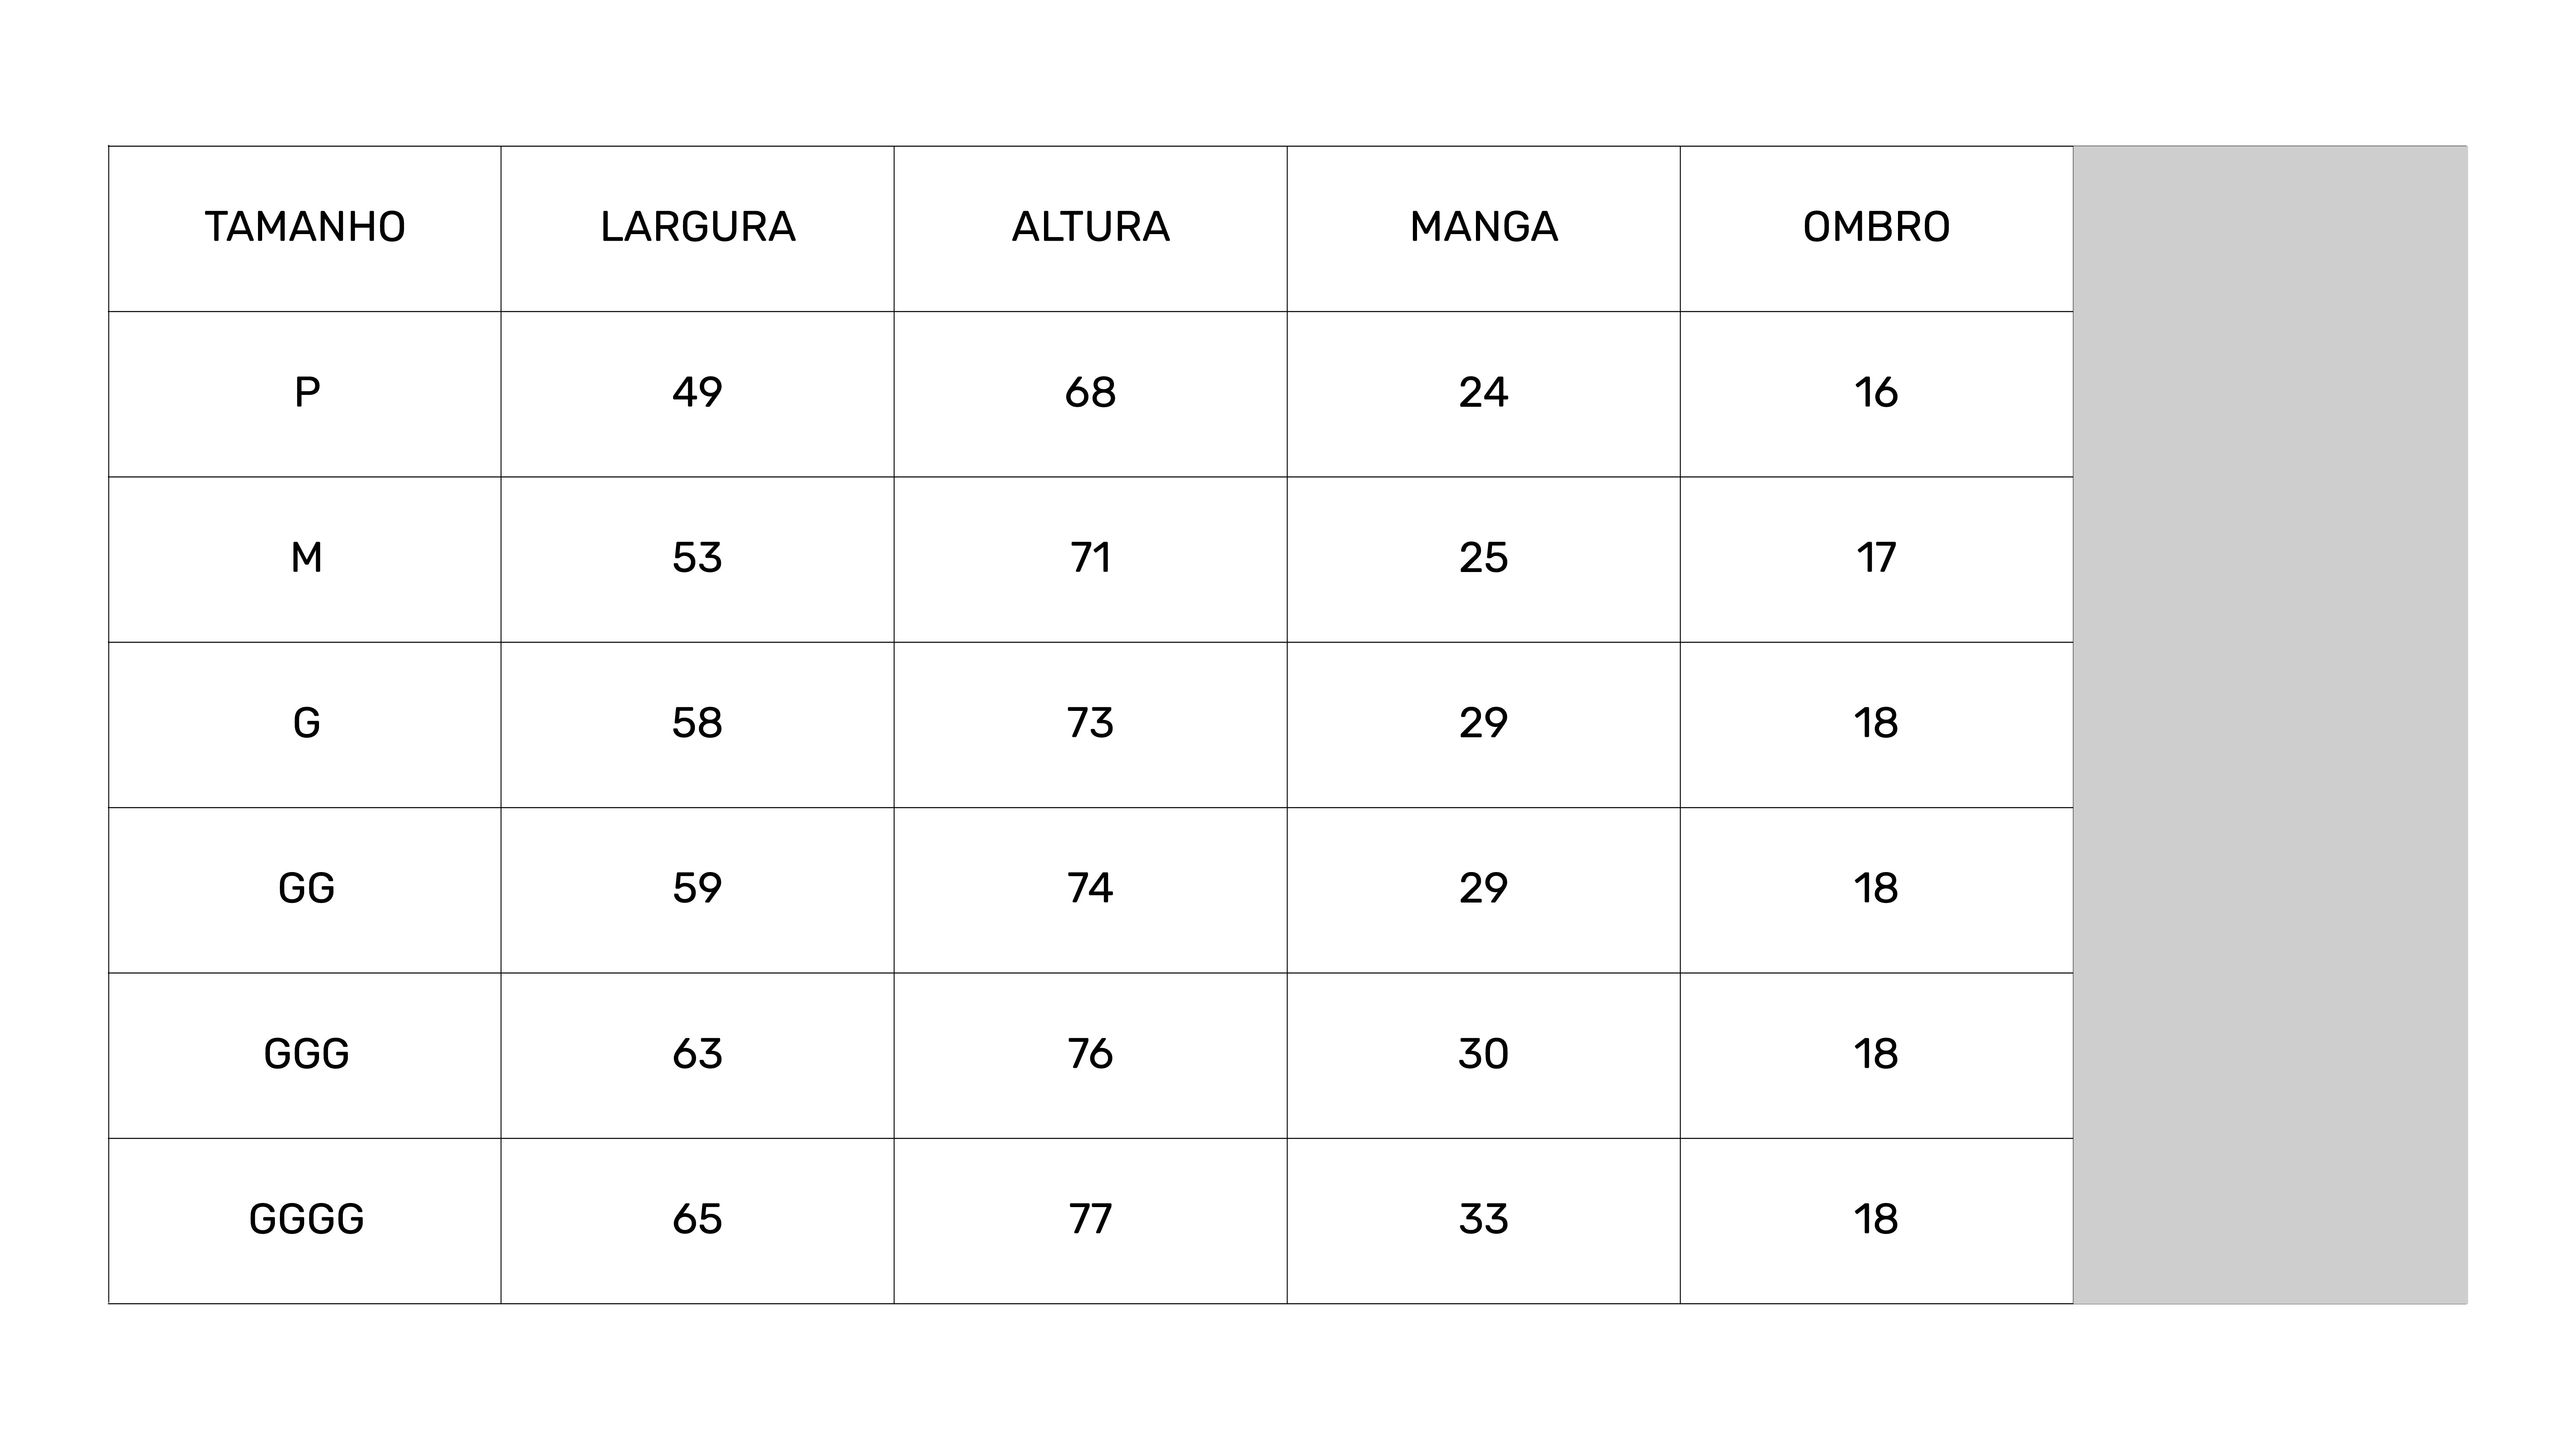
Task: Select the altura value 77
Action: coord(1090,1220)
